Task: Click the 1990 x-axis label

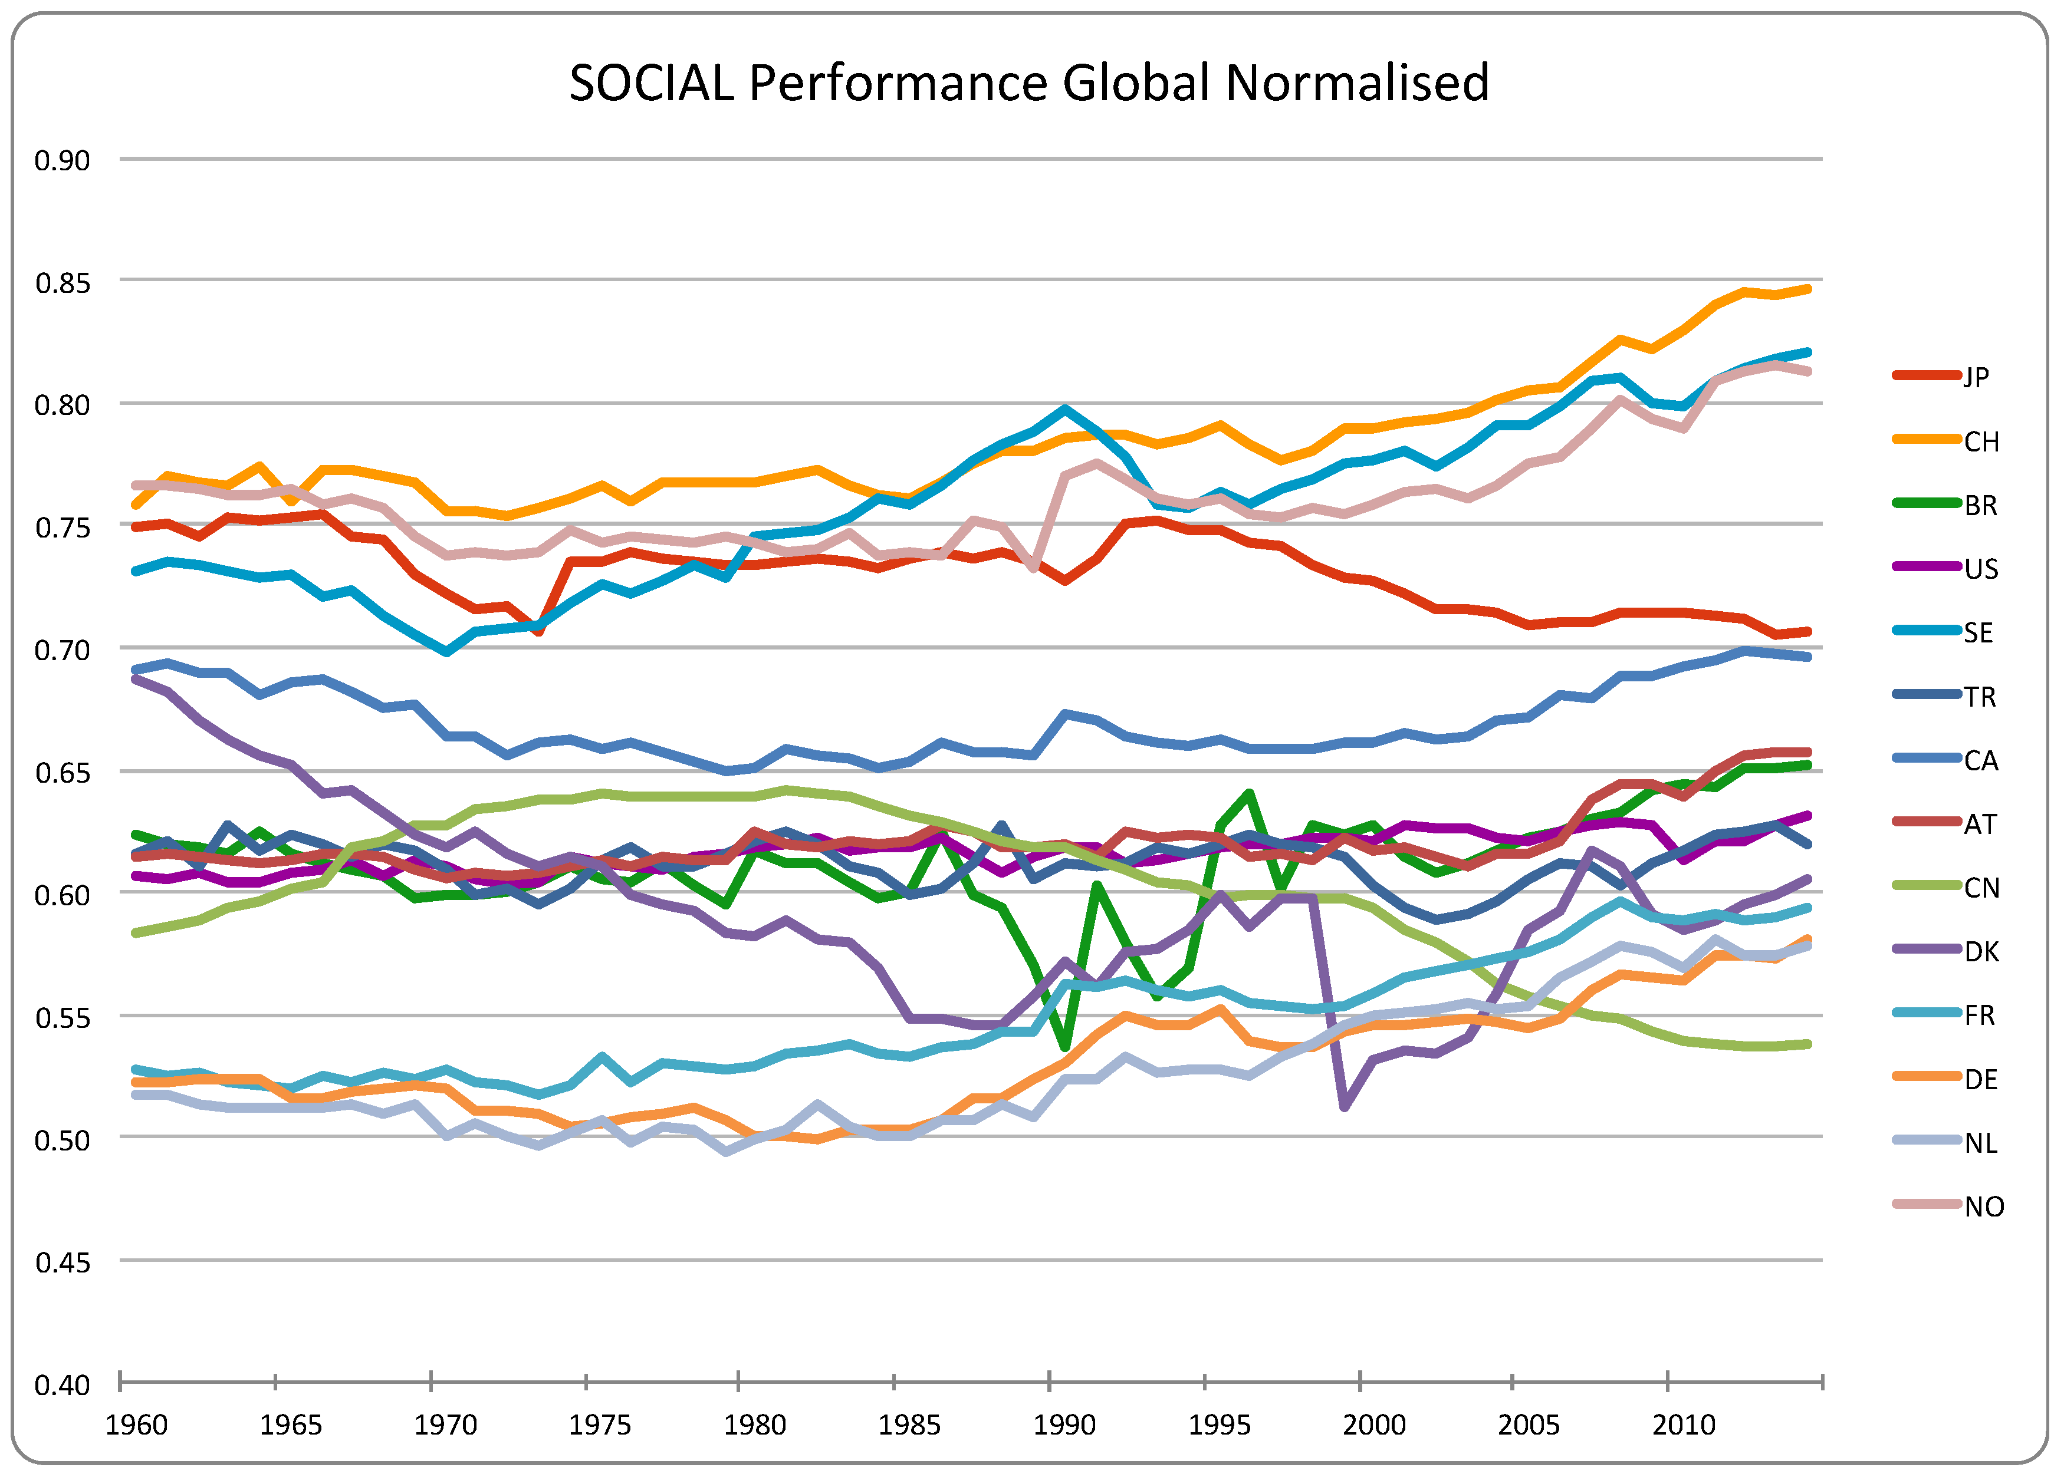Action: point(1064,1425)
